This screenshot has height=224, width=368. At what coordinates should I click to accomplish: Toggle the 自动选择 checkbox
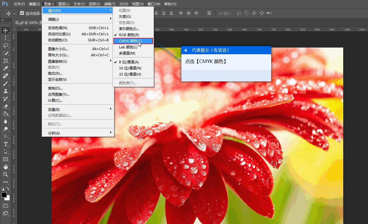(x=22, y=13)
